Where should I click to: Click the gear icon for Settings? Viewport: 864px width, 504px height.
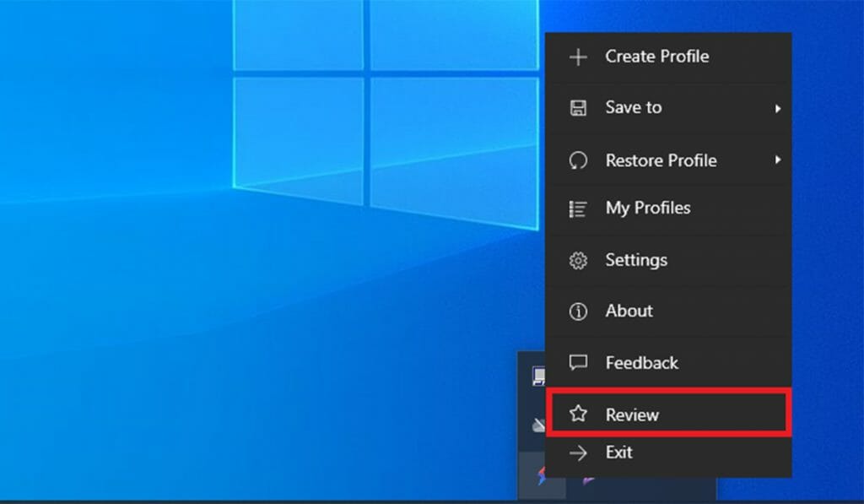[578, 261]
